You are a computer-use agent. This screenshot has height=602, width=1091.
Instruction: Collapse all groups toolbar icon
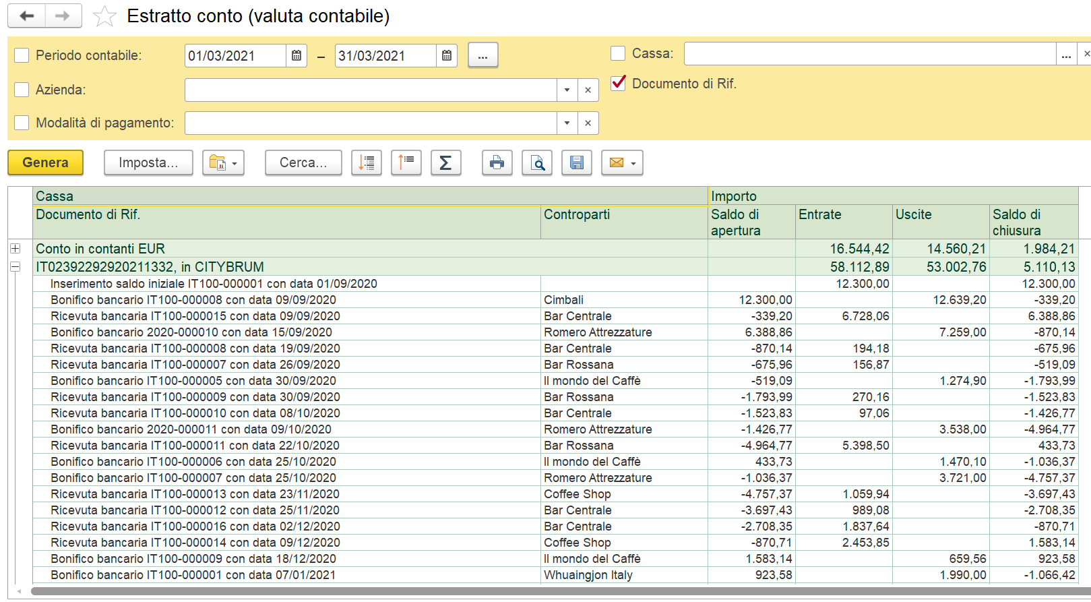[406, 162]
